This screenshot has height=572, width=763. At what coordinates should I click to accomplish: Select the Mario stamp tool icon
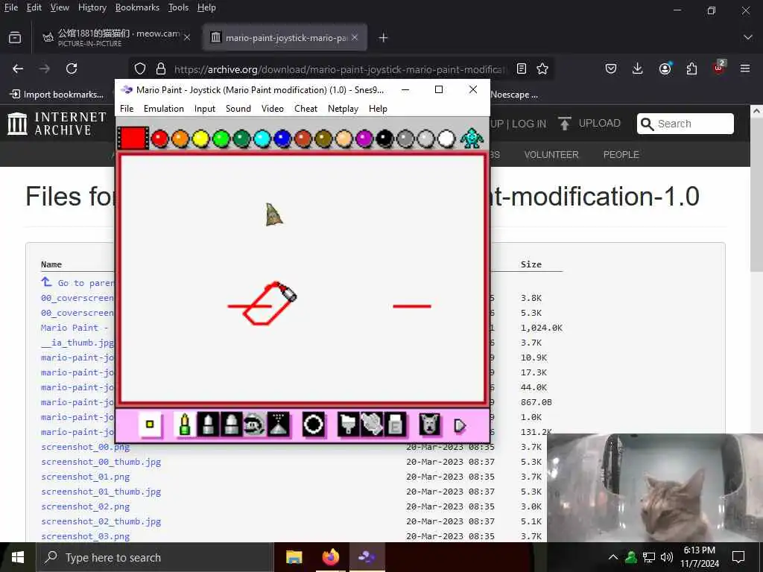[254, 425]
